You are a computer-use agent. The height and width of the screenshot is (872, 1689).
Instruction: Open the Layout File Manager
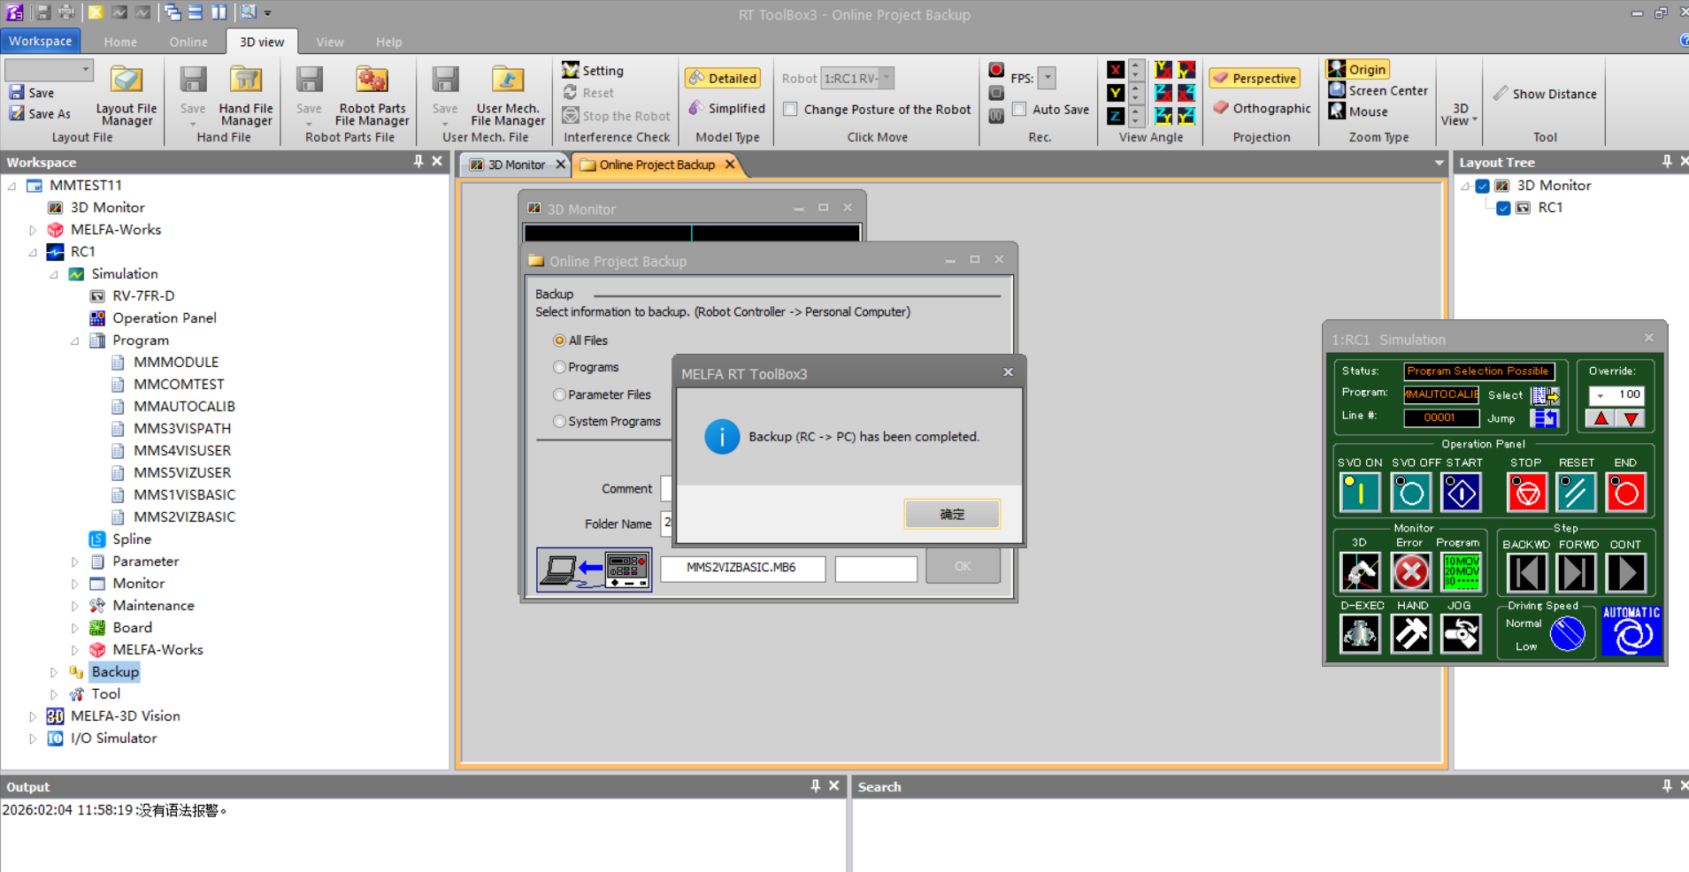pyautogui.click(x=127, y=96)
